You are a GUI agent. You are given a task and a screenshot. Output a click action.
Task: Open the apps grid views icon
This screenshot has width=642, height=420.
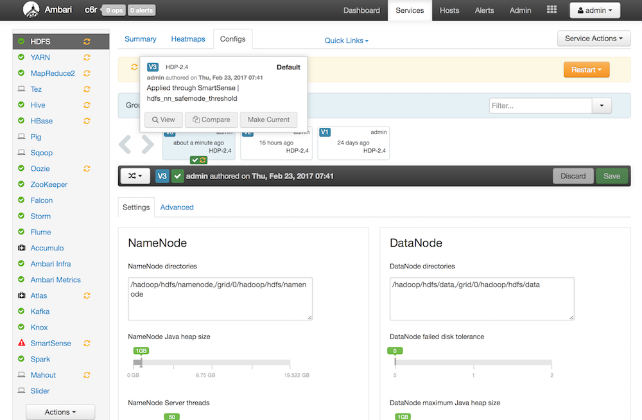[x=551, y=10]
